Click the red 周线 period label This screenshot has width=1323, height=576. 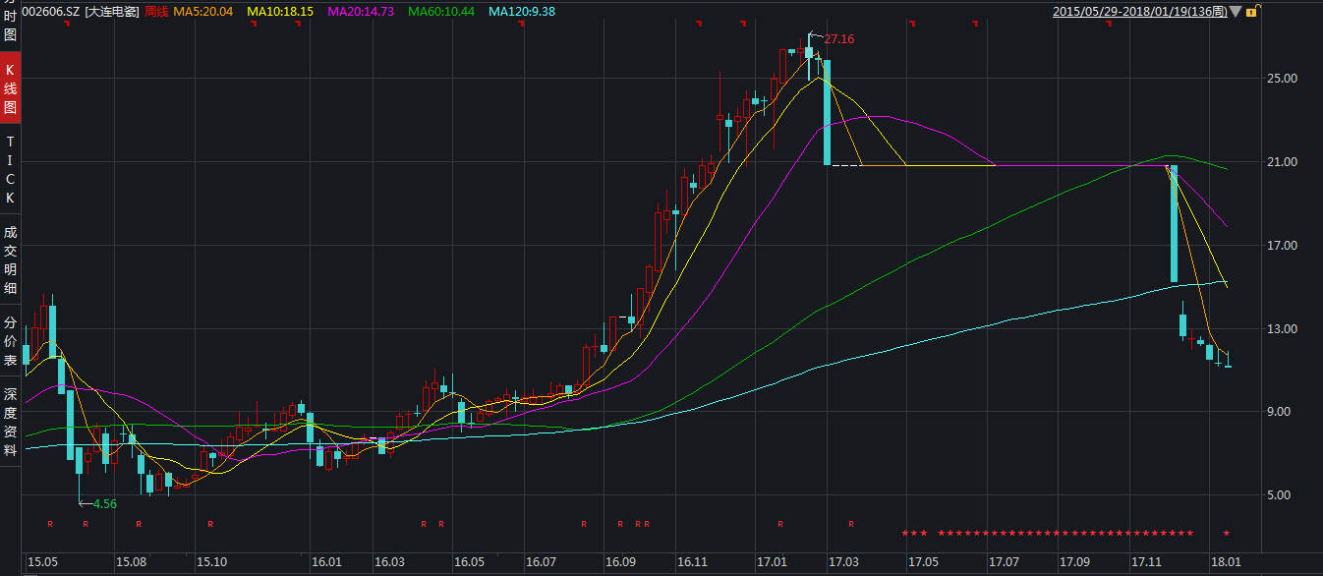tap(156, 12)
